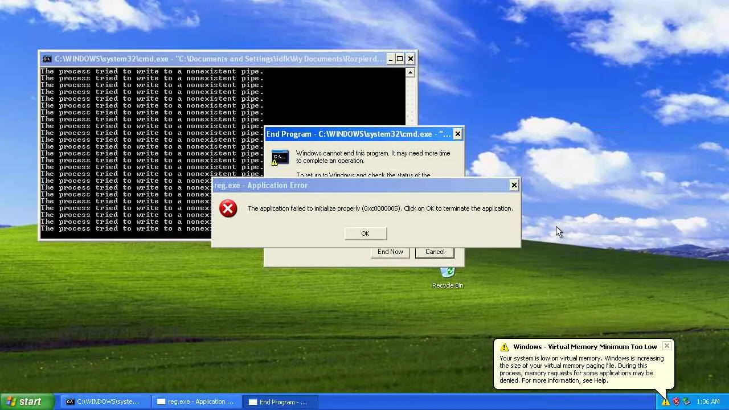This screenshot has height=410, width=729.
Task: Maximize the cmd.exe console window
Action: pyautogui.click(x=400, y=59)
